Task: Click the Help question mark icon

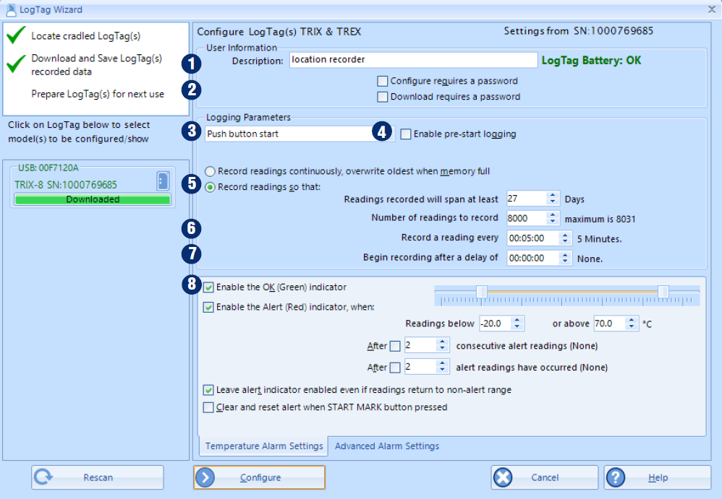Action: click(616, 477)
